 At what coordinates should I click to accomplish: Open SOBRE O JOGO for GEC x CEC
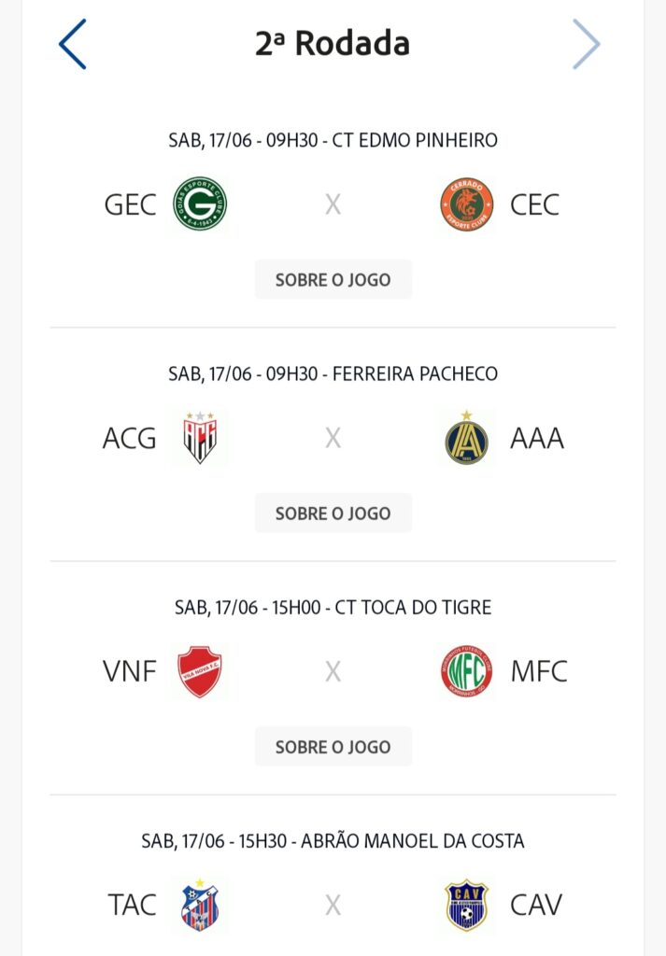333,280
